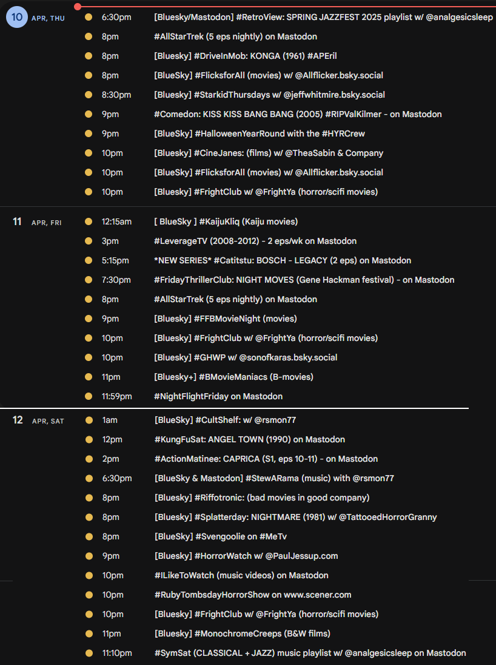Click the yellow dot beside #HorrorWatch
Screen dimensions: 496x665
pyautogui.click(x=89, y=556)
